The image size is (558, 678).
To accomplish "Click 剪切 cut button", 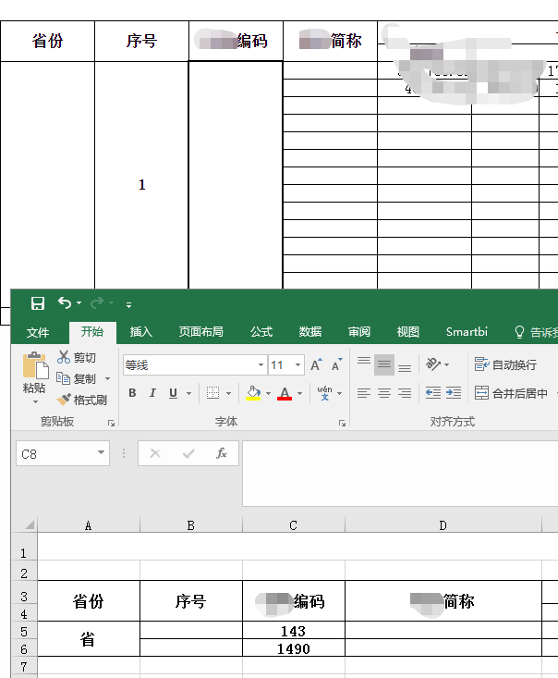I will [76, 357].
